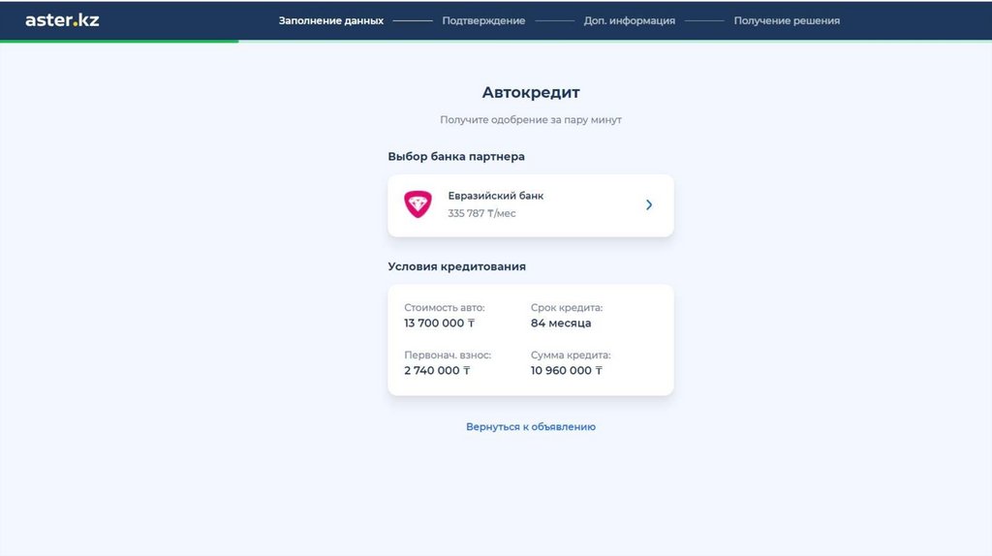Select the 'Евразийский банк' partner name
The height and width of the screenshot is (556, 992).
496,196
